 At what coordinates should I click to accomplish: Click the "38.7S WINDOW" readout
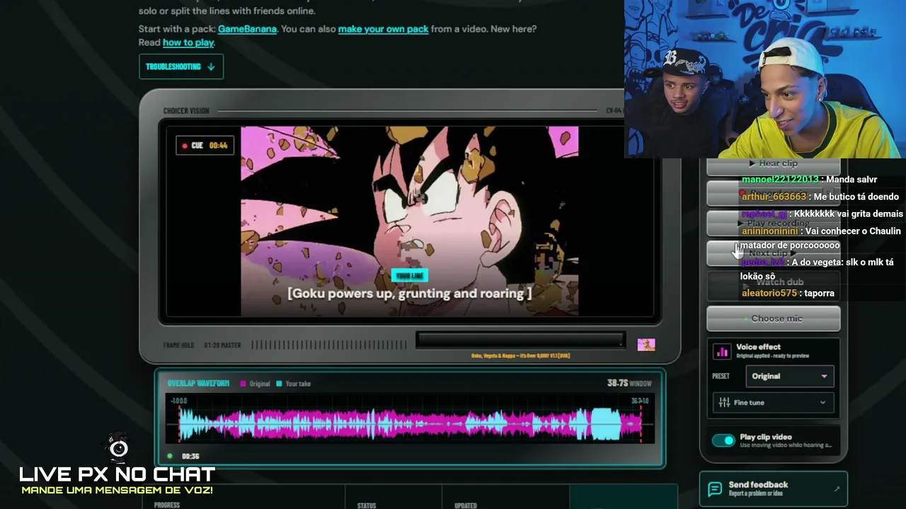click(629, 383)
